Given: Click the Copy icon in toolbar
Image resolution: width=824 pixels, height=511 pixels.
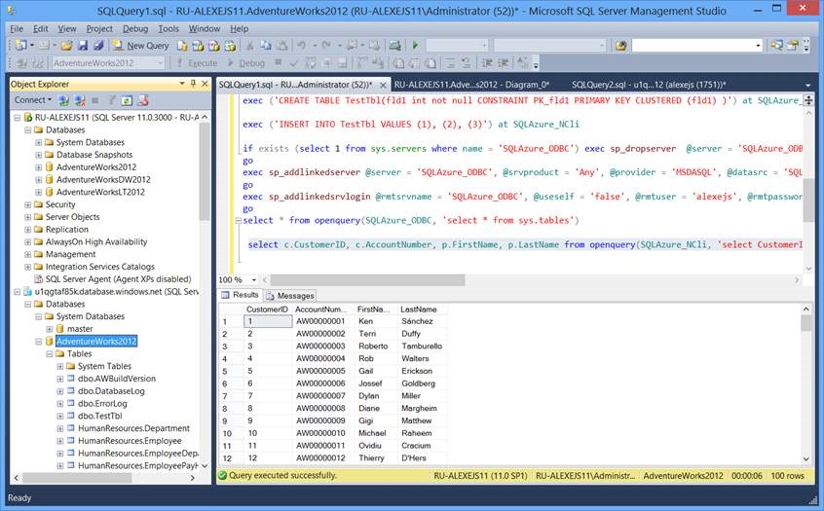Looking at the screenshot, I should [x=266, y=46].
